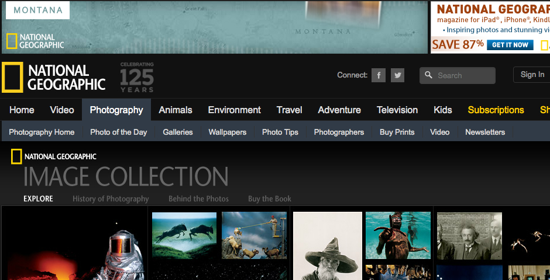
Task: Click the GET IT NOW ad button
Action: tap(510, 45)
